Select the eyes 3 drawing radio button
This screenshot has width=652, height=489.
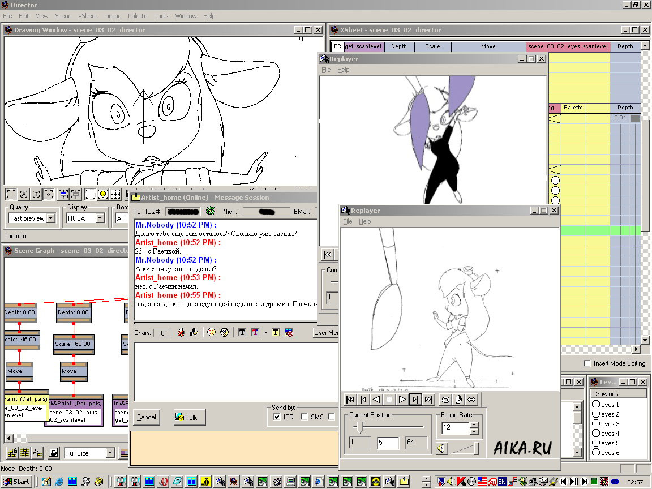pyautogui.click(x=596, y=423)
